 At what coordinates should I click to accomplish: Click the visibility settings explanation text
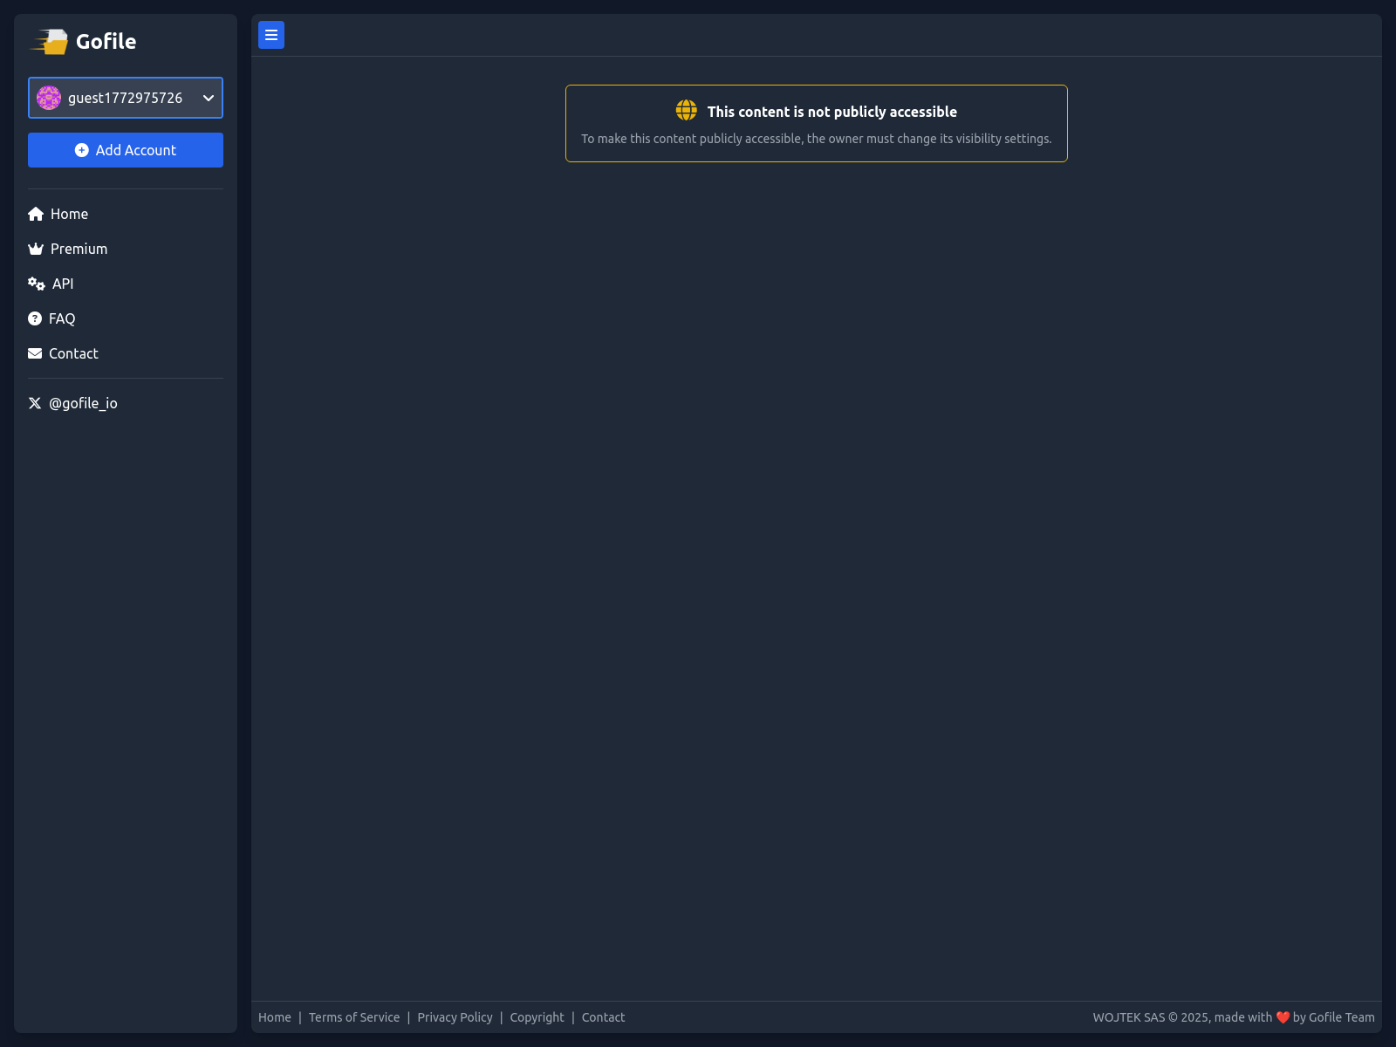click(817, 139)
